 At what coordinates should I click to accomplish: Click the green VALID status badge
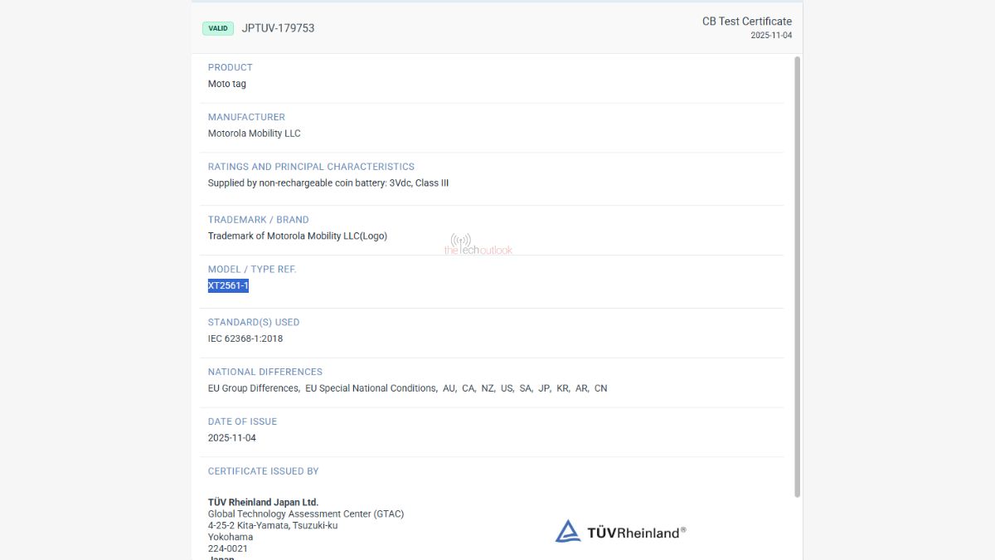(x=218, y=28)
